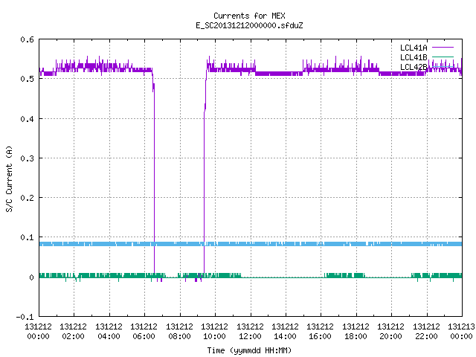Click the y-axis tick value 0.2

pos(27,198)
